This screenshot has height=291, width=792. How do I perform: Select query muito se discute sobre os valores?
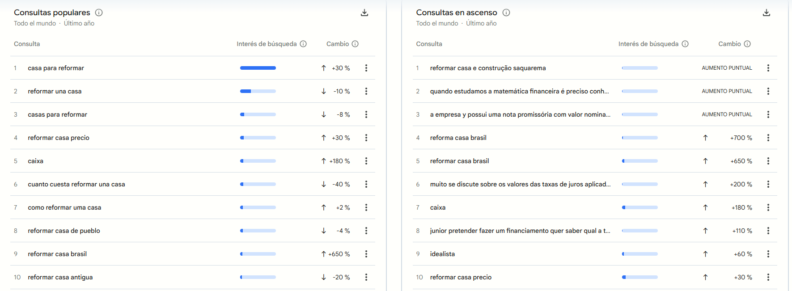[x=521, y=184]
